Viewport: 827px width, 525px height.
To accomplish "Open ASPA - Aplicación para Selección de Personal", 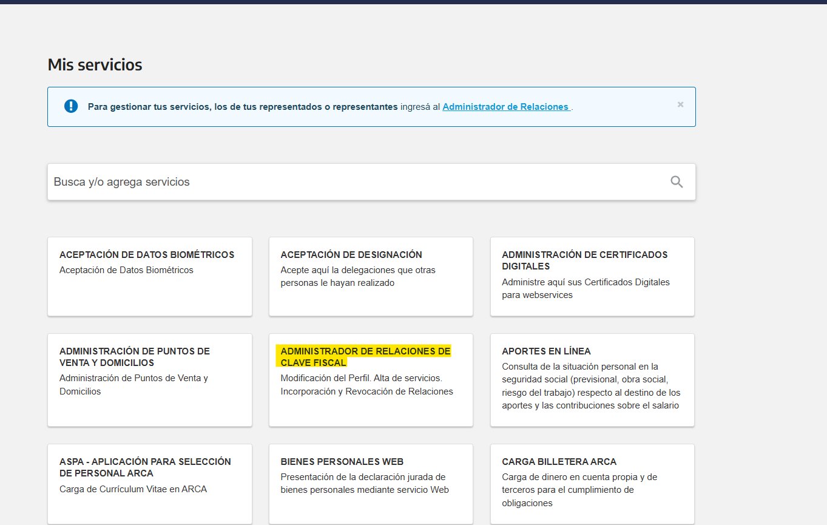I will 150,484.
